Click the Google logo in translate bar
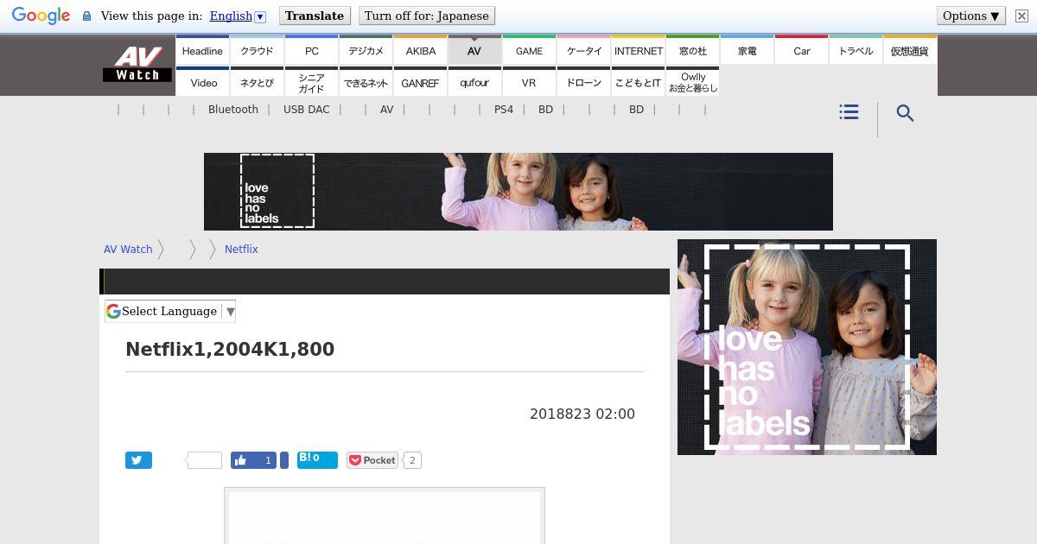This screenshot has width=1037, height=544. (x=41, y=16)
